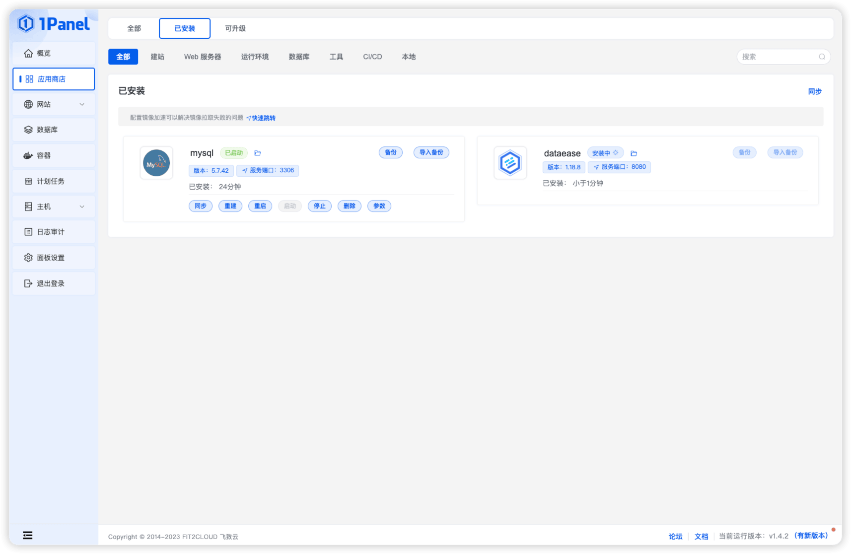Switch to the 全部 top tab
Image resolution: width=851 pixels, height=554 pixels.
pyautogui.click(x=134, y=28)
